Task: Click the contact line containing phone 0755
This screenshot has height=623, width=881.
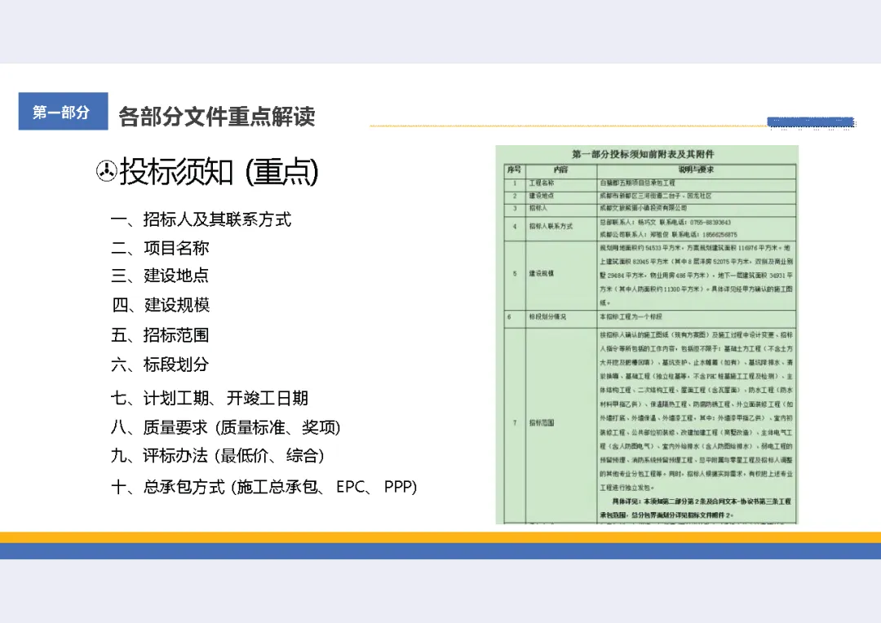Action: (x=666, y=223)
